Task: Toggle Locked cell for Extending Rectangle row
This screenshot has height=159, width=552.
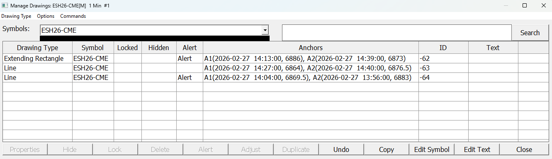Action: [128, 58]
